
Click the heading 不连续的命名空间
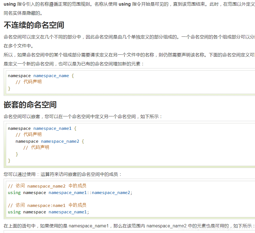tap(34, 25)
